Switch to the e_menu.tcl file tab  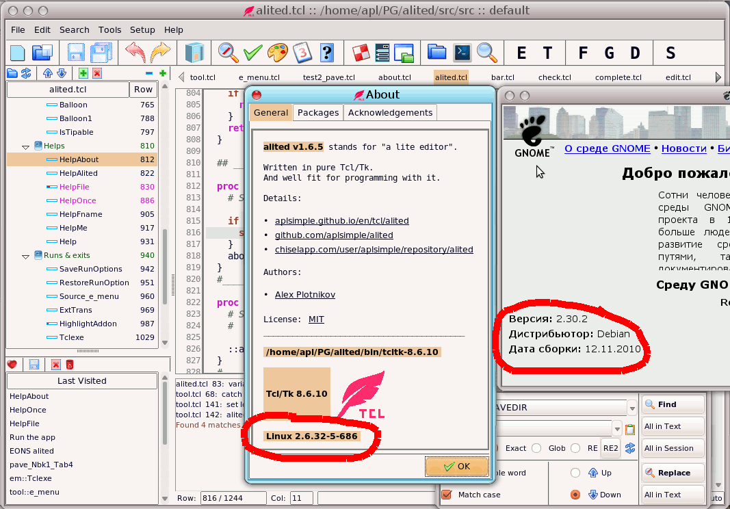[259, 77]
